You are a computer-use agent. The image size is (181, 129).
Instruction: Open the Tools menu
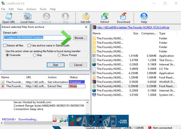[43, 9]
